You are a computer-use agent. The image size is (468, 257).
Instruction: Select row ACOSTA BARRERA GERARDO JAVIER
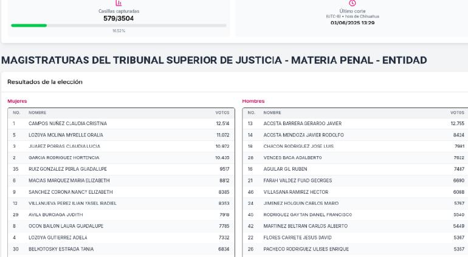356,123
